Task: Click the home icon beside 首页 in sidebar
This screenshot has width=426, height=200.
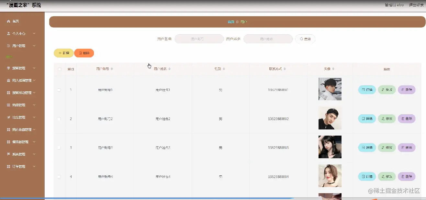Action: 8,21
